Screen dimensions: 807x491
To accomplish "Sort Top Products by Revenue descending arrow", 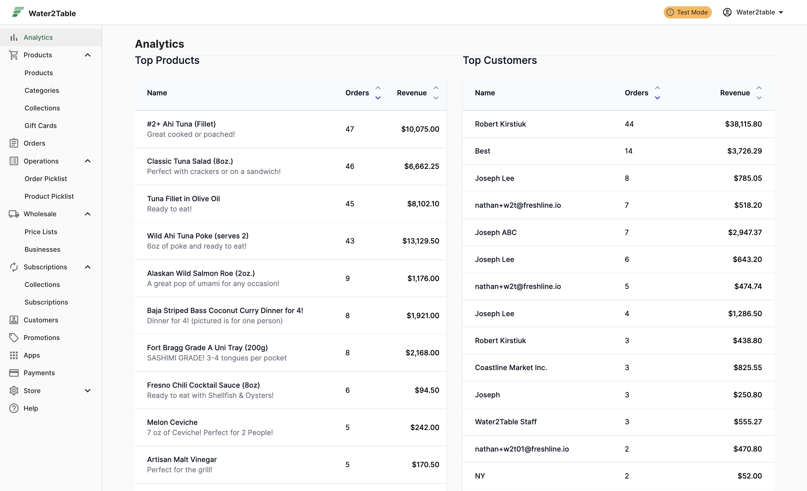I will [436, 98].
